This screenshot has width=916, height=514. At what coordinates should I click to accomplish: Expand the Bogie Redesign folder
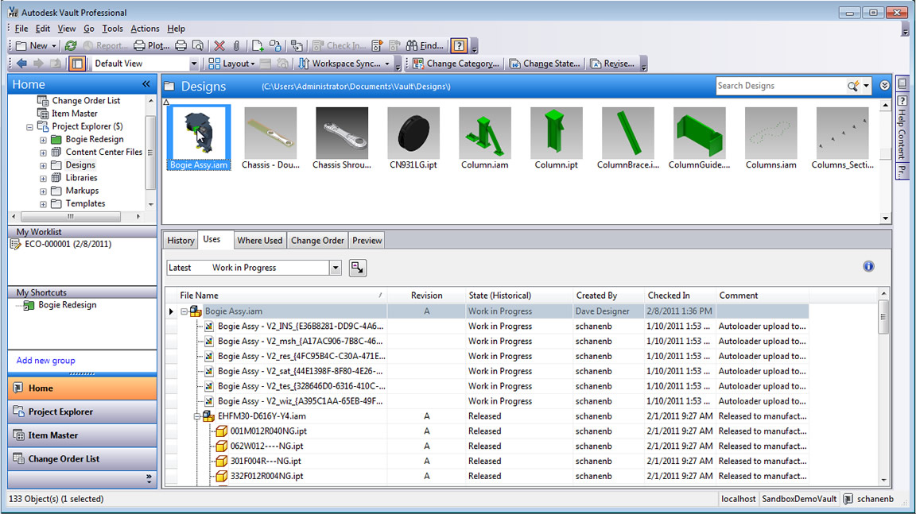pyautogui.click(x=43, y=140)
